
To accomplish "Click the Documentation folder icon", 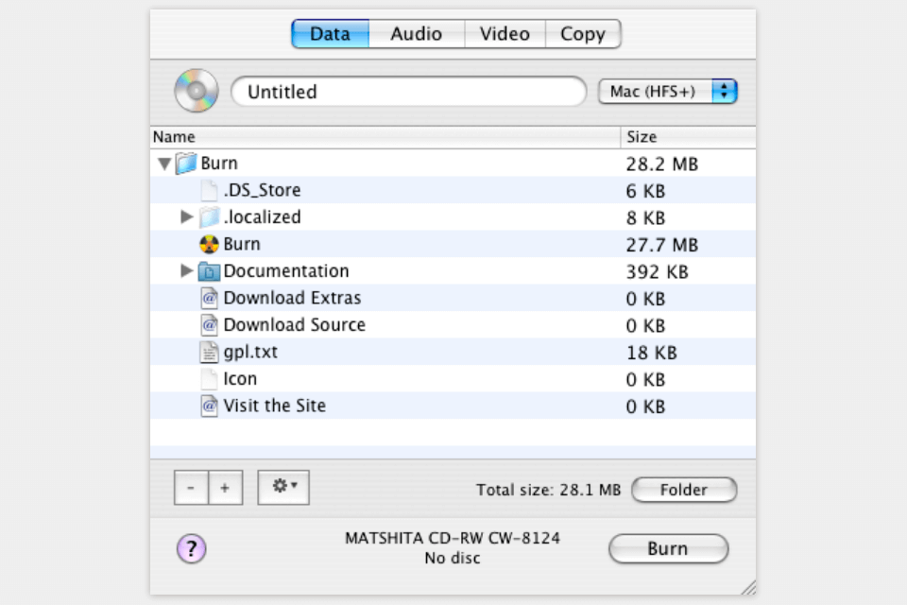I will coord(210,272).
